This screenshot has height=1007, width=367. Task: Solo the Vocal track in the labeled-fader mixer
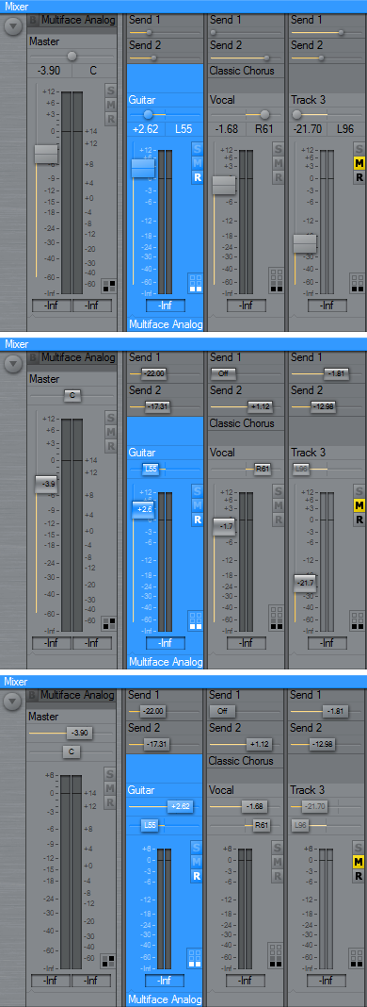pos(278,491)
